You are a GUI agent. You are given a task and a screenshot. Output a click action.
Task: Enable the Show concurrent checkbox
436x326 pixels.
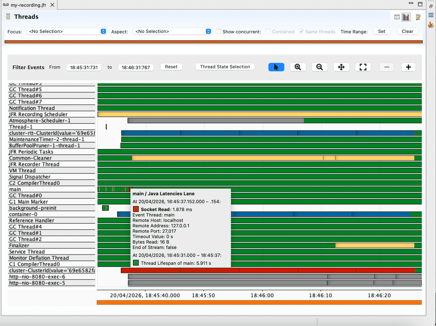tap(218, 32)
